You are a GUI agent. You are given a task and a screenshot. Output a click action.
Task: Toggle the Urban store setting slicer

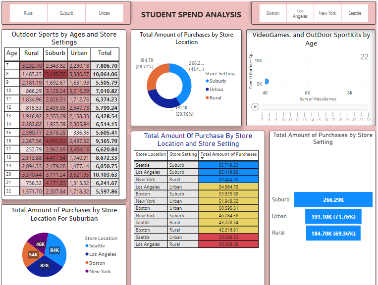click(105, 13)
